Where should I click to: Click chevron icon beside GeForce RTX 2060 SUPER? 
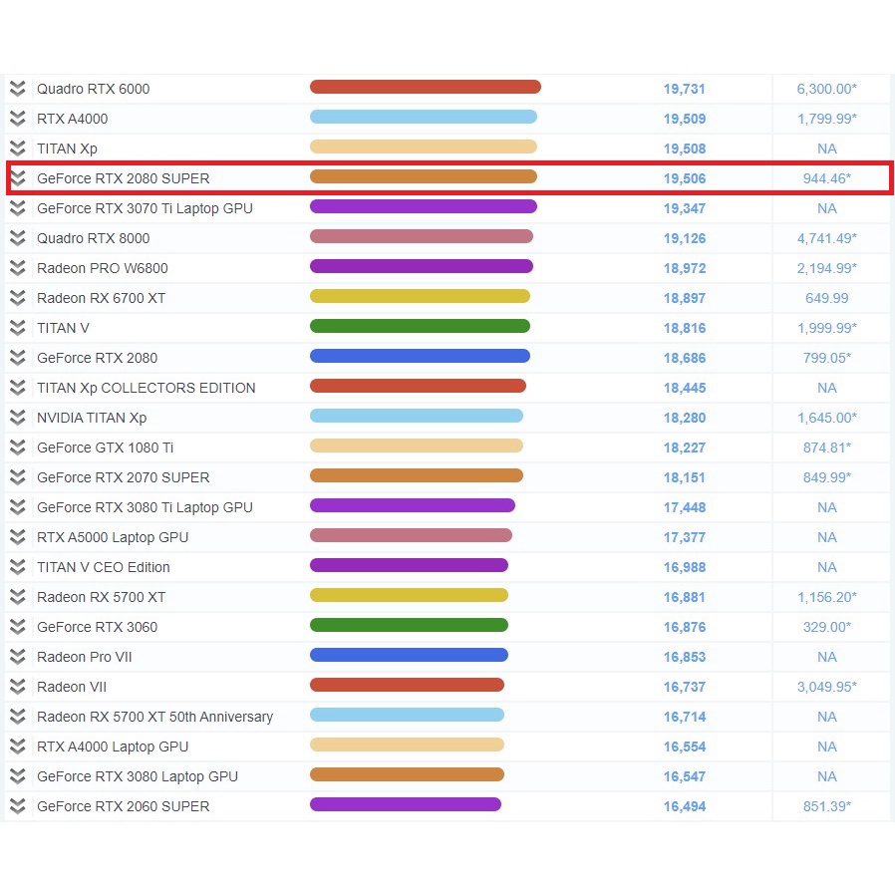click(18, 806)
